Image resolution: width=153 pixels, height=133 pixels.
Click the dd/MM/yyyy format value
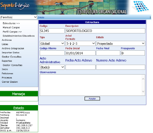pos(23,112)
